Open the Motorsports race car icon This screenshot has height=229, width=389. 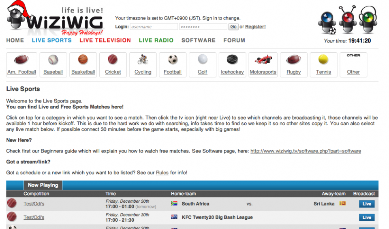(263, 60)
